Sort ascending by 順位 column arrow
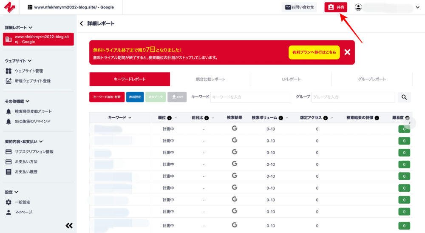The image size is (425, 233). [x=176, y=118]
